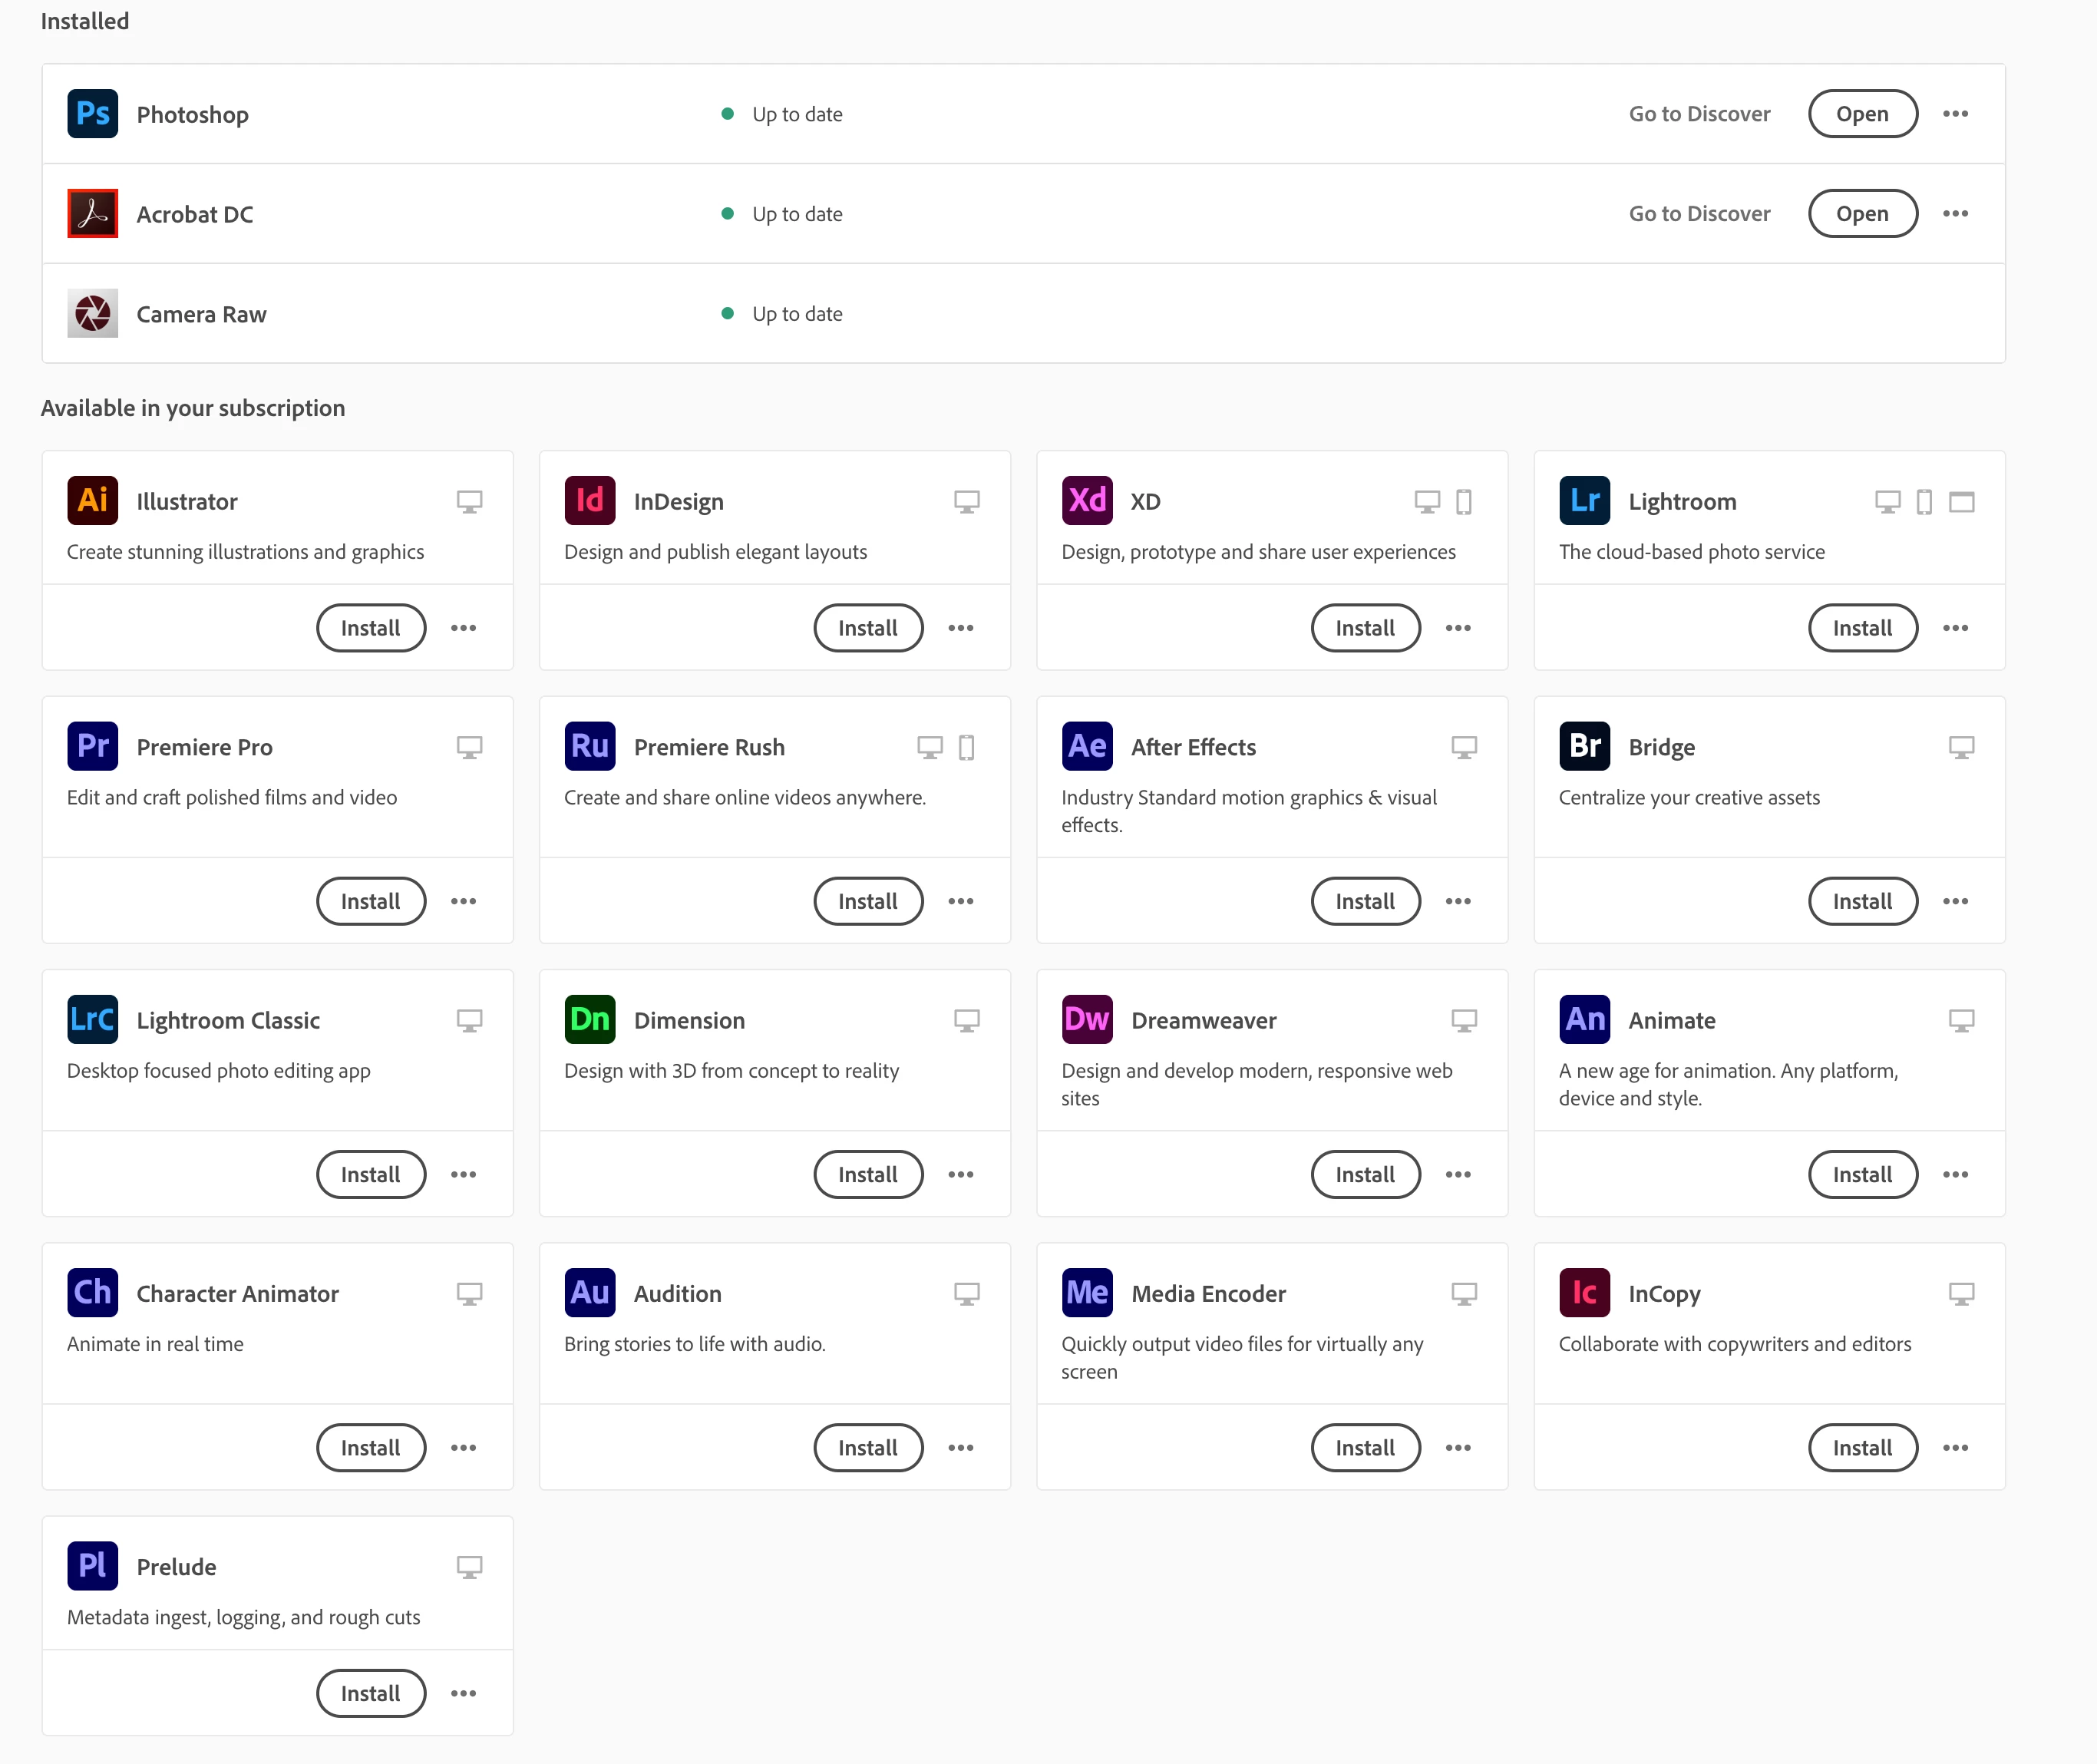Image resolution: width=2097 pixels, height=1764 pixels.
Task: Click the mobile platform icon on XD card
Action: (x=1464, y=501)
